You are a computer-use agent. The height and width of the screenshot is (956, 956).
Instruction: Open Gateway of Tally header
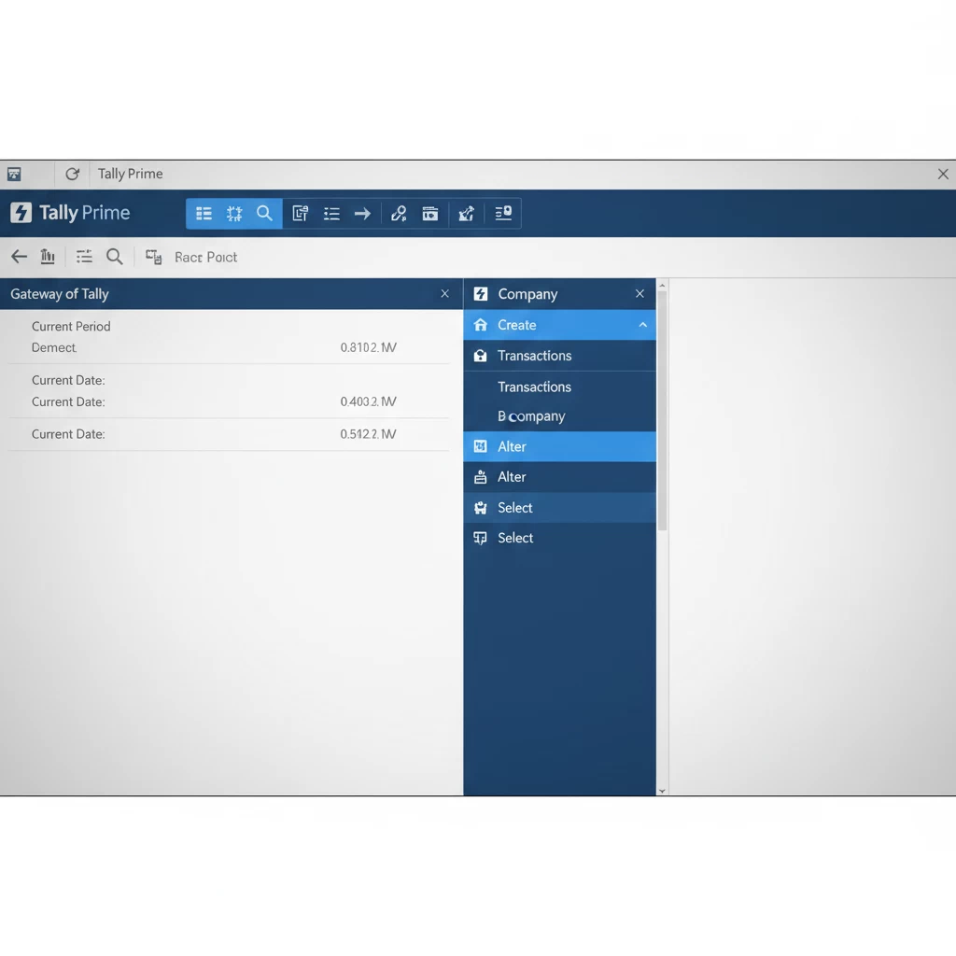pyautogui.click(x=59, y=293)
